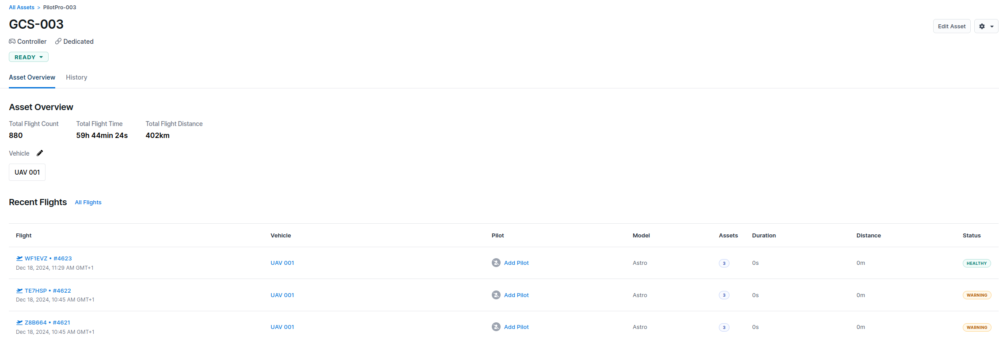Switch to the History tab
The image size is (999, 340).
[x=76, y=77]
